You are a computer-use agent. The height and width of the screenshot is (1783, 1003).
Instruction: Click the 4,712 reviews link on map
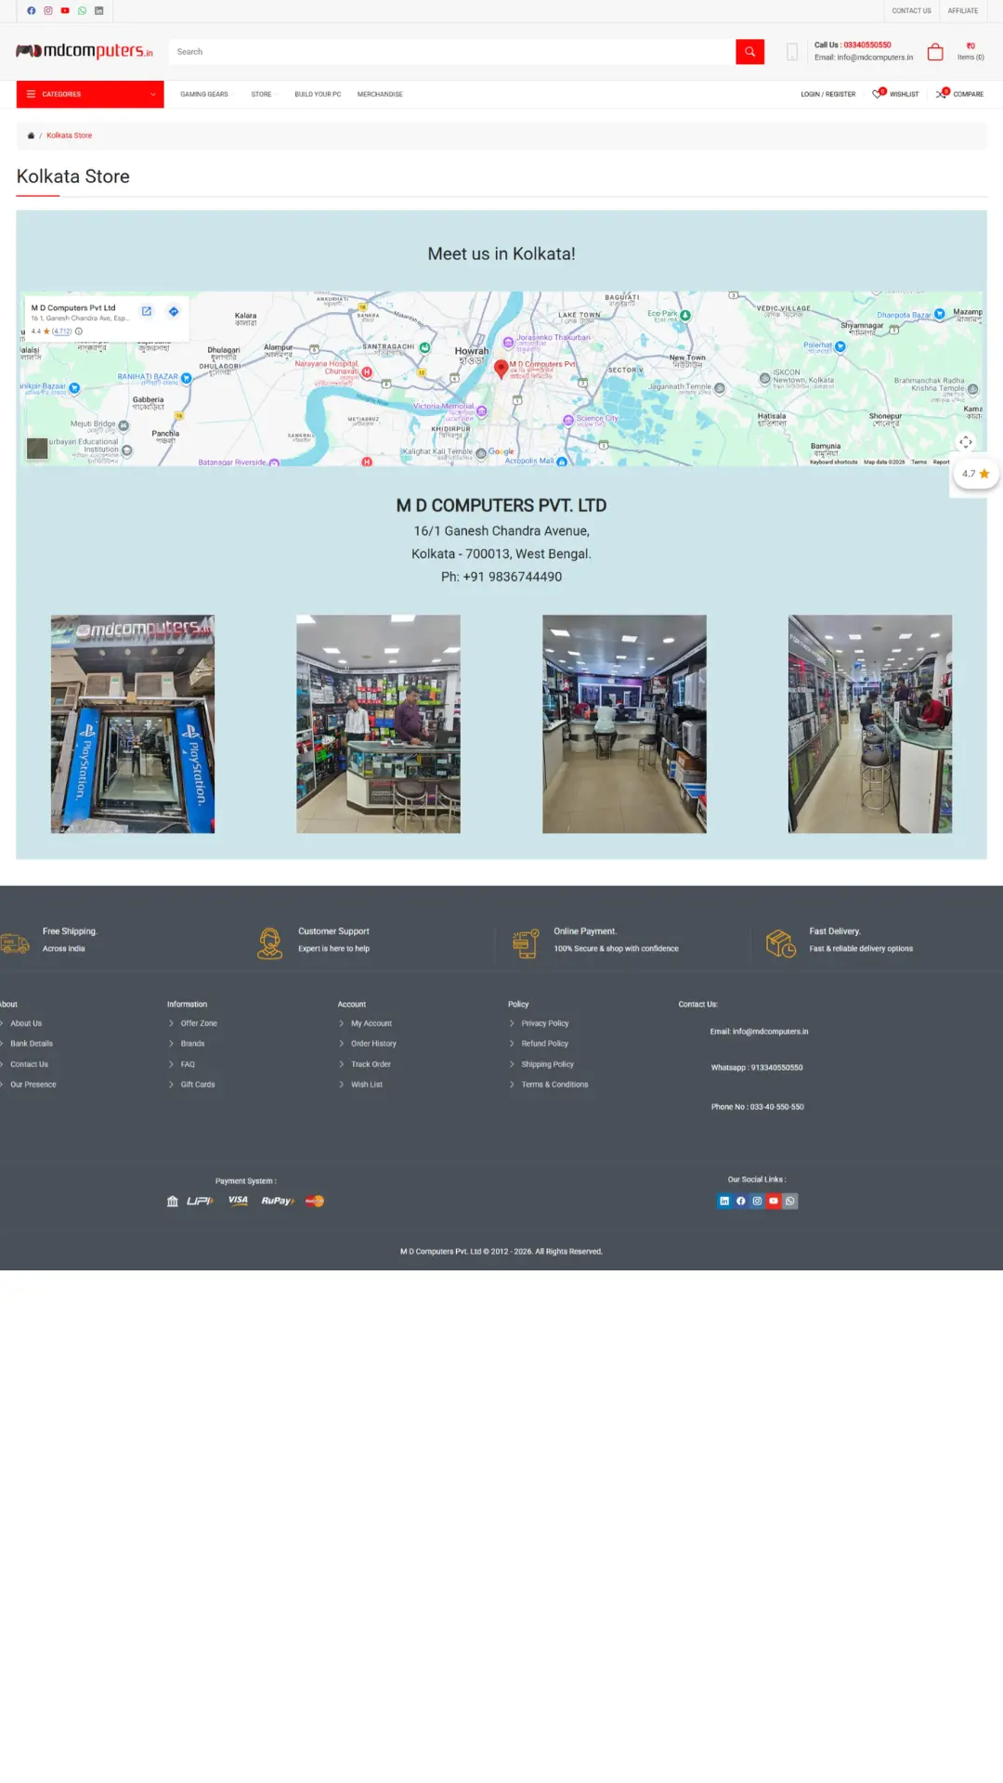[61, 332]
